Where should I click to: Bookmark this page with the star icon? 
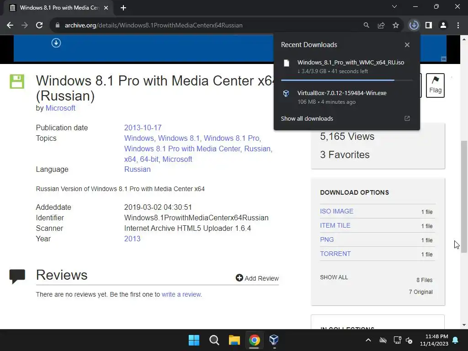[395, 26]
